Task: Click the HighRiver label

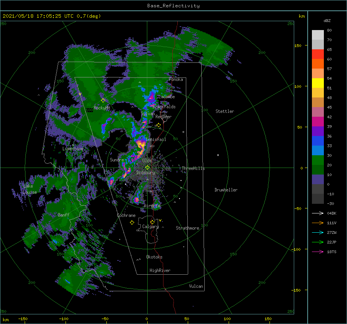Action: click(x=160, y=270)
